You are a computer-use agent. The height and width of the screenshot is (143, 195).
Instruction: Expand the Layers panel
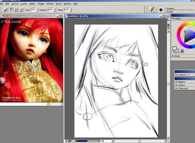pos(176,85)
